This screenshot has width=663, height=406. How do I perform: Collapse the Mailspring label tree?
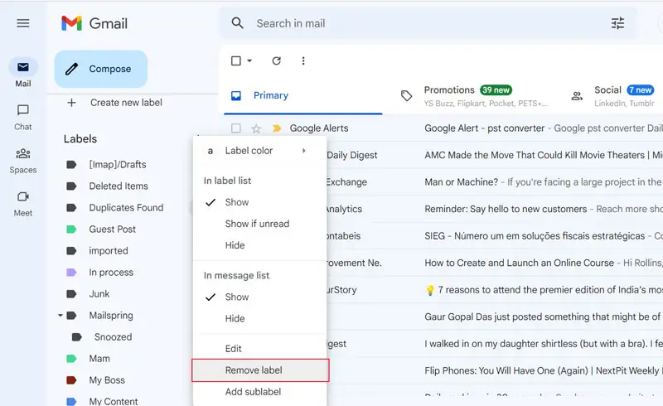[x=60, y=316]
